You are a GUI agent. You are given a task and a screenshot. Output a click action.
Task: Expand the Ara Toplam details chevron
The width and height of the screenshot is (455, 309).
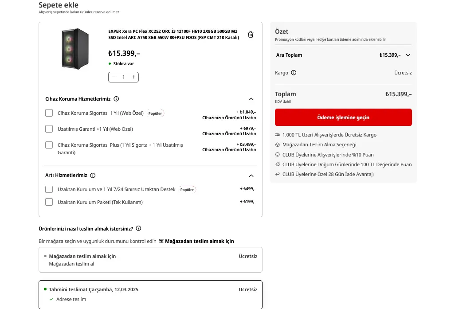[408, 55]
